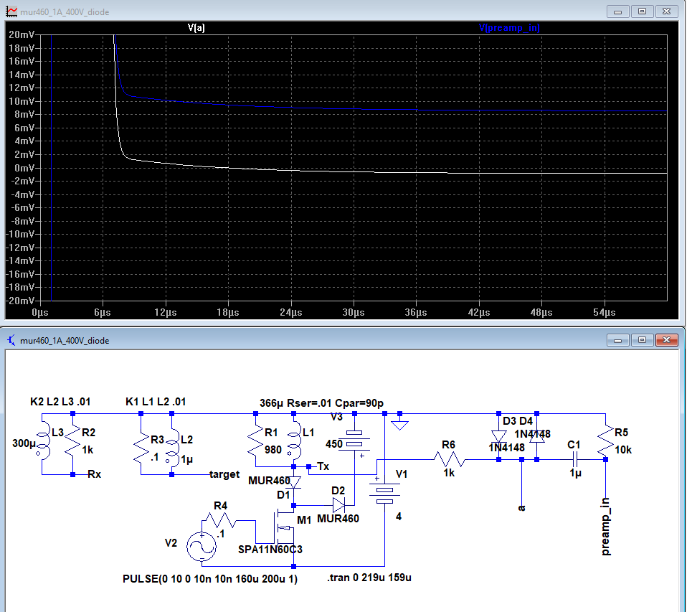Maximize the waveform plot window
Screen dimensions: 687x612
(x=642, y=11)
